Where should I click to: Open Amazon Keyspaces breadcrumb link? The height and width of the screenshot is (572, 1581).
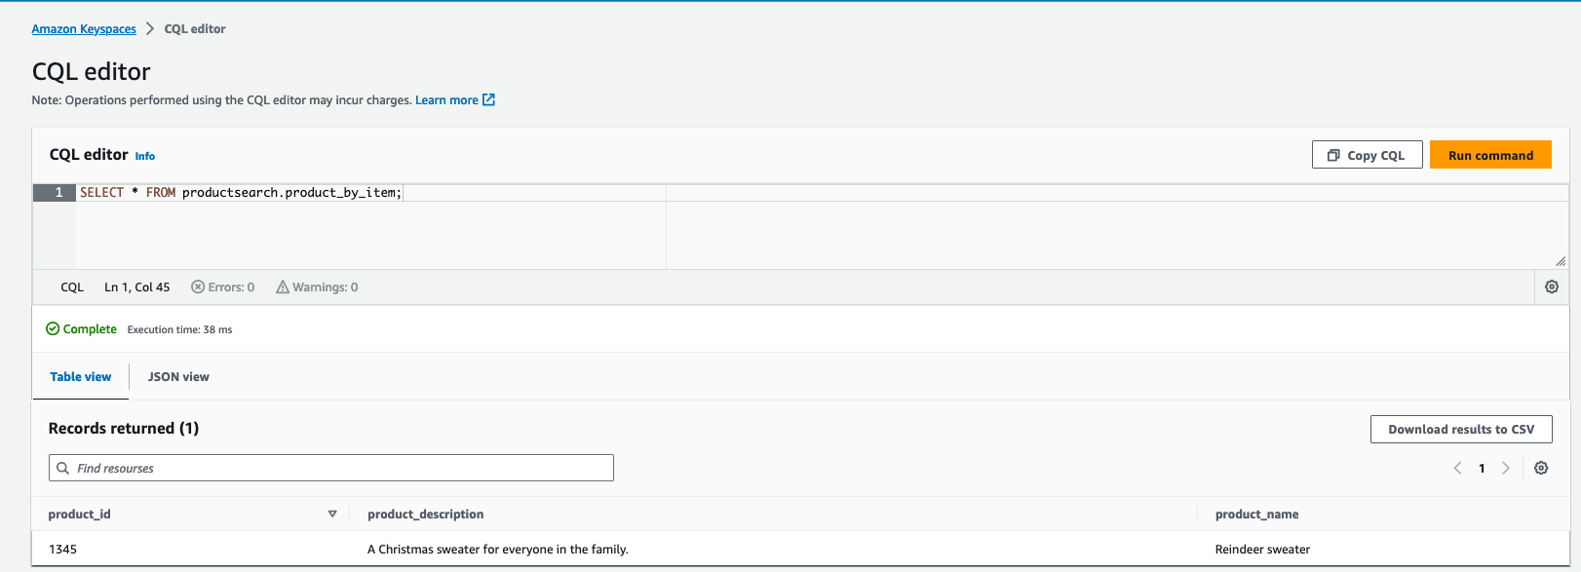[x=84, y=28]
